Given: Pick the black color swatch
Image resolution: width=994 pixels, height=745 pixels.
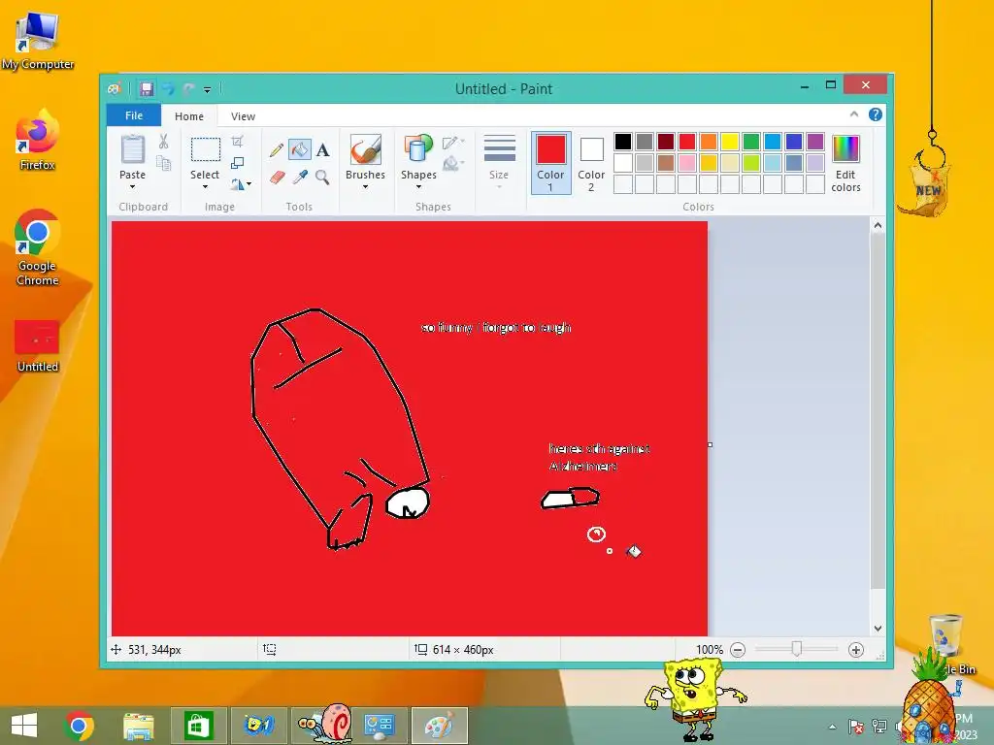Looking at the screenshot, I should pyautogui.click(x=623, y=142).
